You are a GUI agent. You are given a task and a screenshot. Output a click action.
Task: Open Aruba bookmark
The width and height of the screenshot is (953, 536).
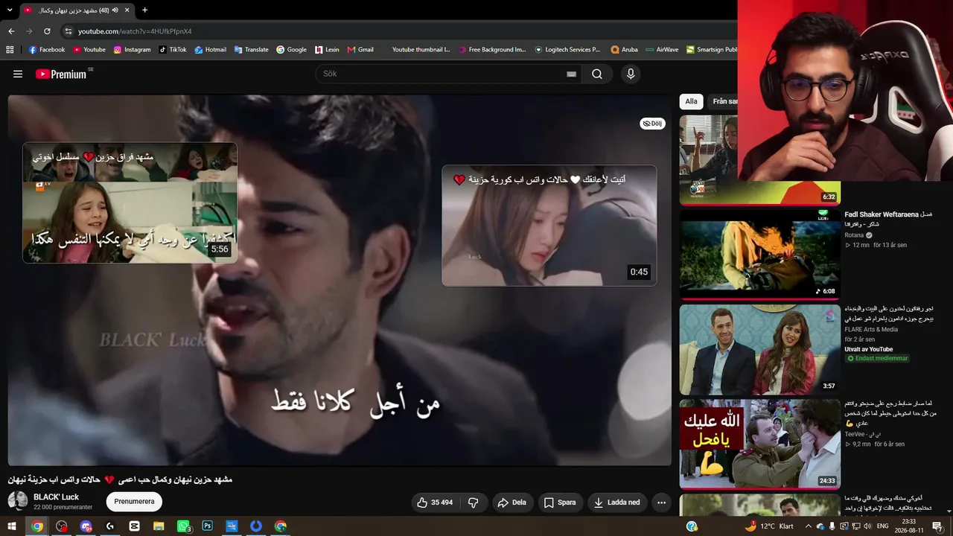point(624,50)
